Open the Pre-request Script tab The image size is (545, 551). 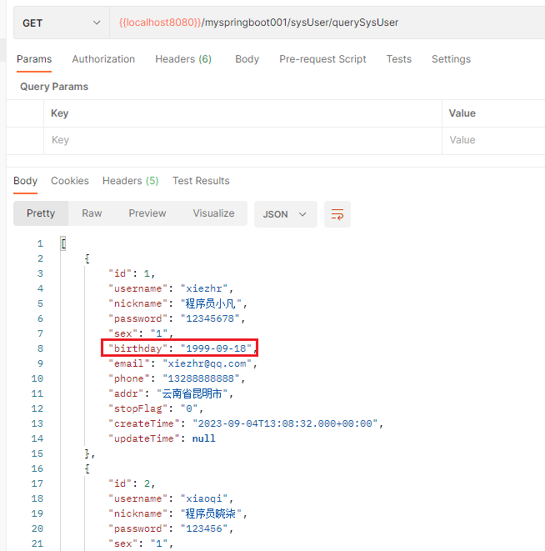(322, 59)
